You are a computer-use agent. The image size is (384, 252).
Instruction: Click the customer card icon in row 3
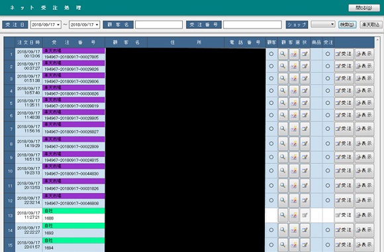click(x=294, y=78)
